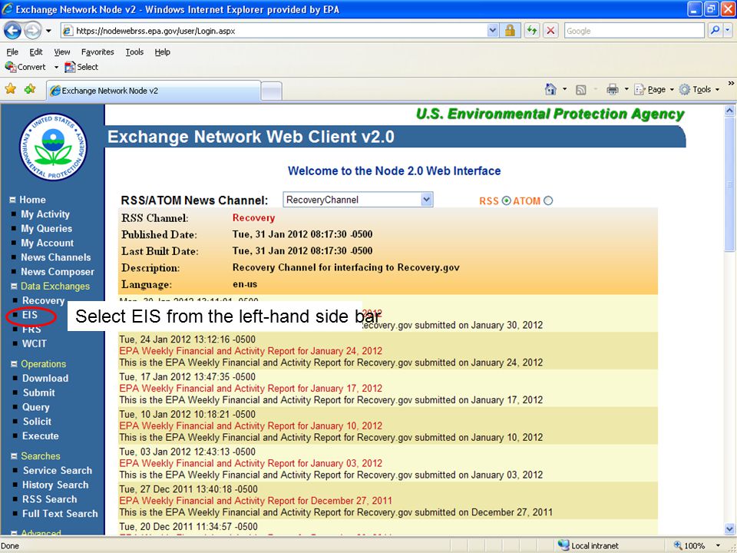Open the Tools menu in menu bar
The image size is (737, 553).
coord(134,51)
